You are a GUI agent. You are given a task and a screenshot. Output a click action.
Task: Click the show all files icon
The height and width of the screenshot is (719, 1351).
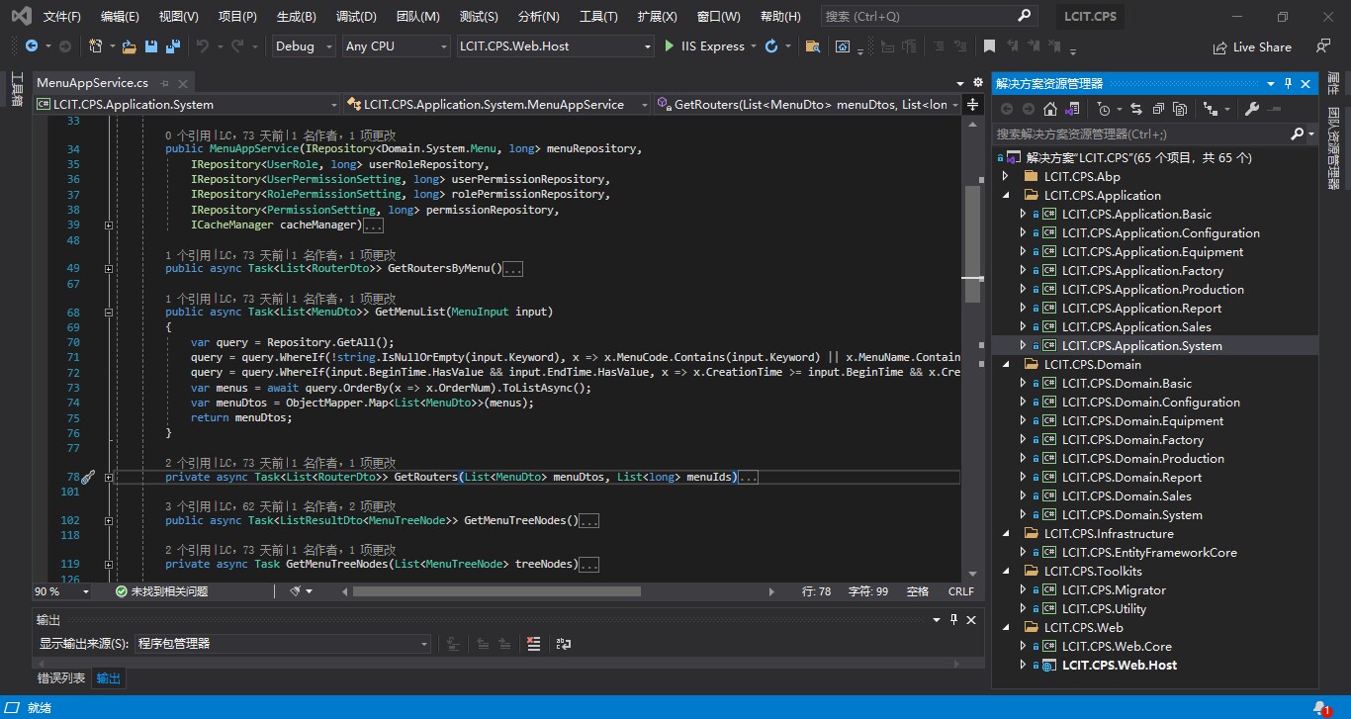click(x=1179, y=109)
